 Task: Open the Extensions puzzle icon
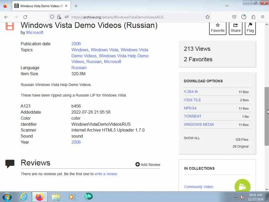(x=253, y=17)
